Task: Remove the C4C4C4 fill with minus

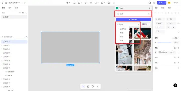Action: click(178, 52)
